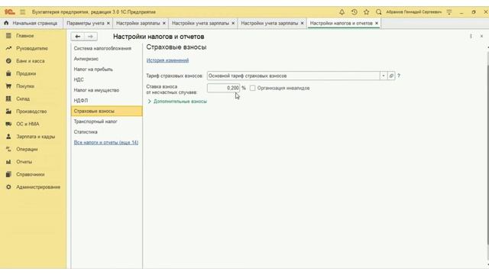Open the three-dot more options menu

click(x=471, y=37)
